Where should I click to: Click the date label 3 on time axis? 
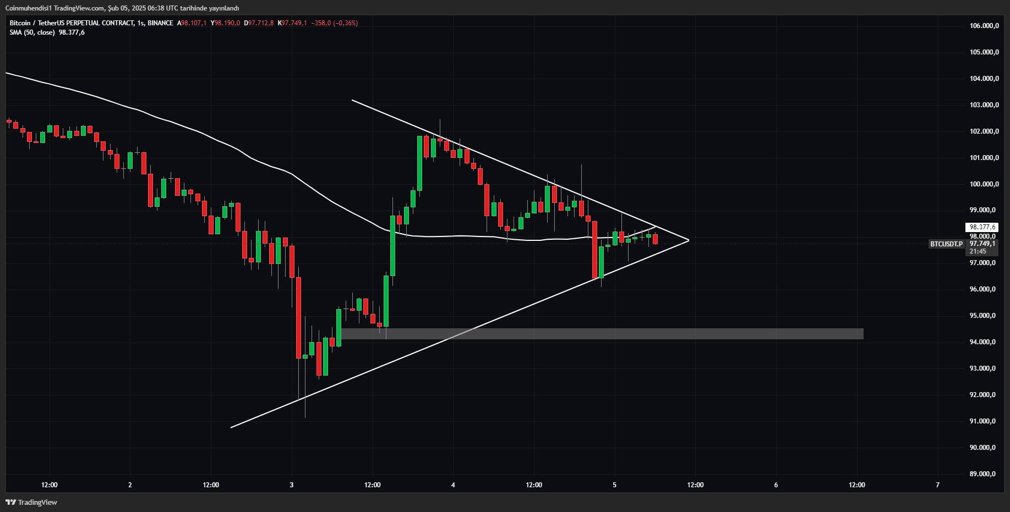tap(292, 485)
